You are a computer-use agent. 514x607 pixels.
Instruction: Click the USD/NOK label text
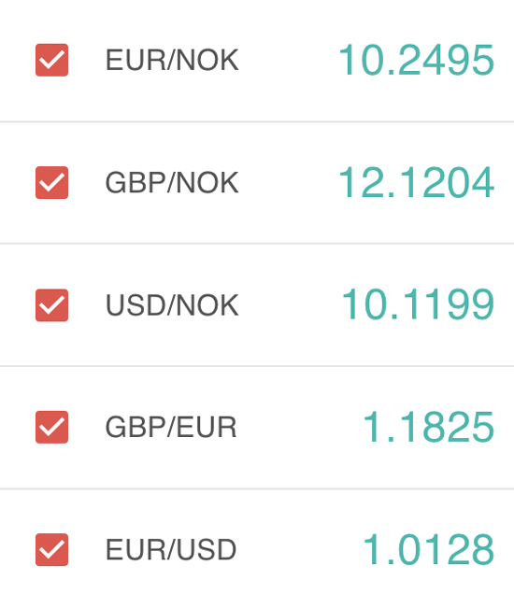(x=172, y=305)
